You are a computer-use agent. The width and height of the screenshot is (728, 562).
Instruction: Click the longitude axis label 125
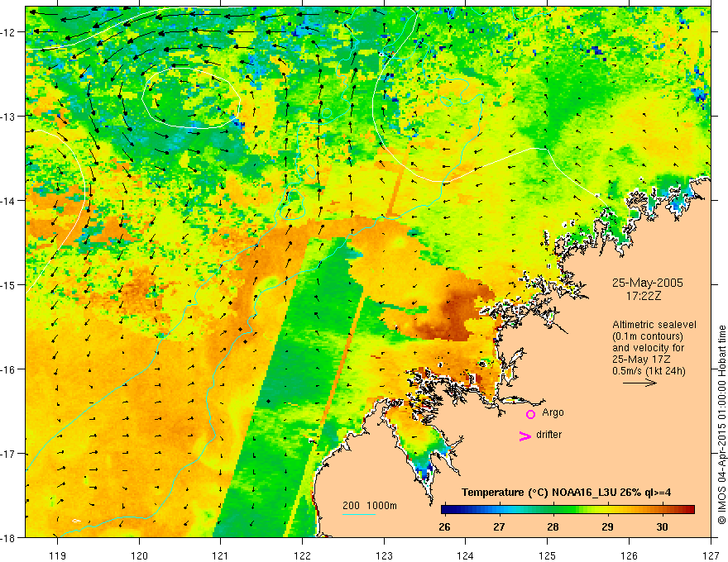click(x=547, y=555)
